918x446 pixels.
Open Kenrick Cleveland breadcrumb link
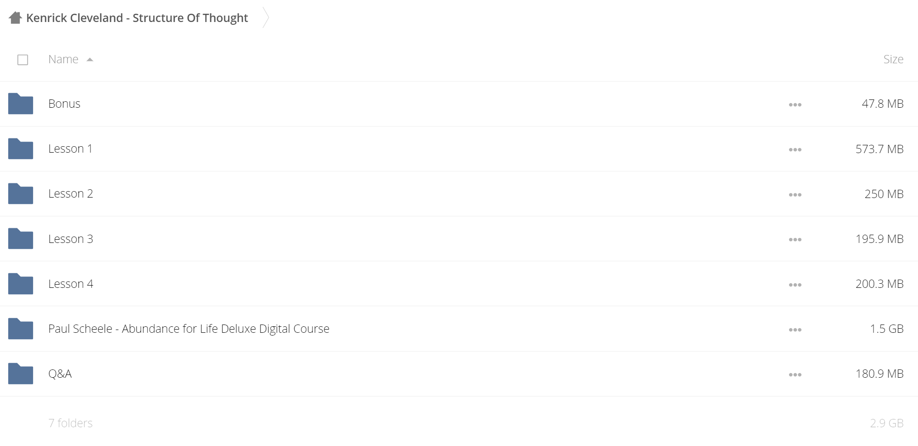pos(137,18)
